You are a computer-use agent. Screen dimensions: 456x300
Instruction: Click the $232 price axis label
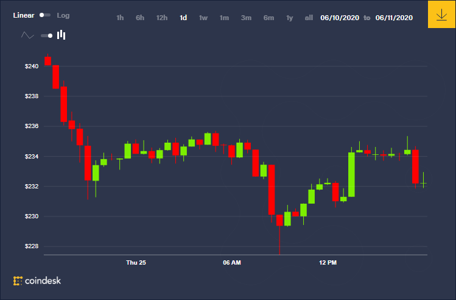coord(32,186)
